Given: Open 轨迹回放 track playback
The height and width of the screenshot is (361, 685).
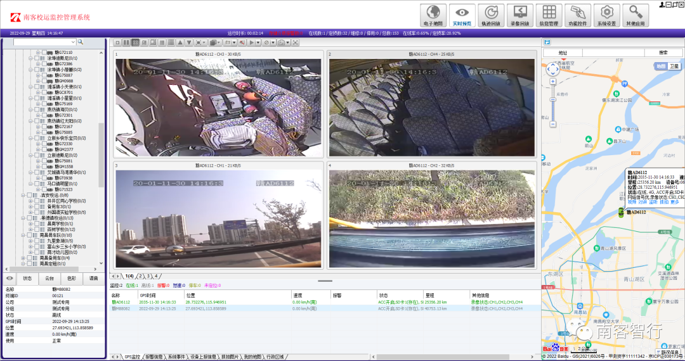Looking at the screenshot, I should pos(491,15).
